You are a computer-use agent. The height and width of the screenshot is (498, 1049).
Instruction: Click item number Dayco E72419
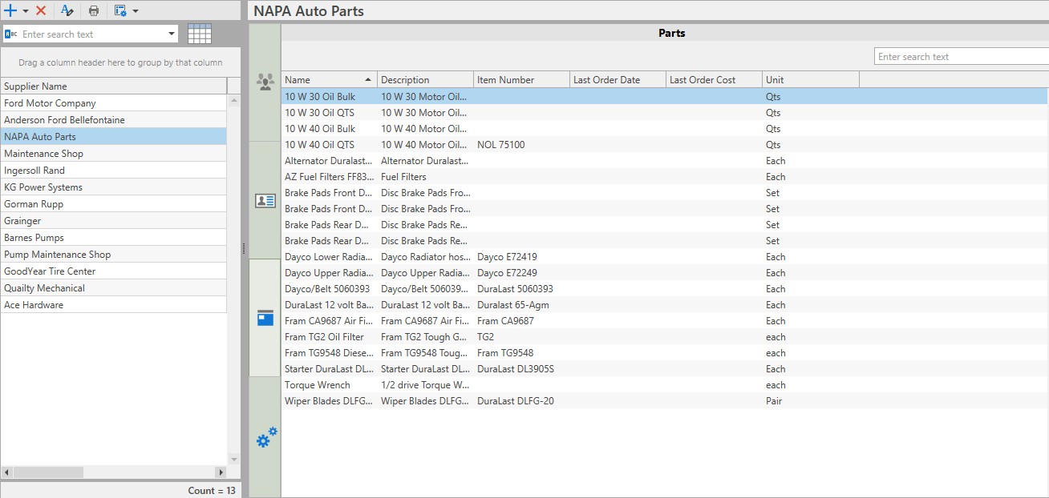point(507,257)
